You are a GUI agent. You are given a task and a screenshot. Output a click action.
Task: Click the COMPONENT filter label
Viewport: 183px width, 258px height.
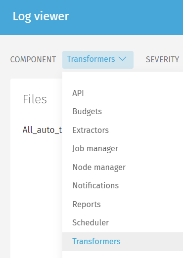click(x=33, y=59)
